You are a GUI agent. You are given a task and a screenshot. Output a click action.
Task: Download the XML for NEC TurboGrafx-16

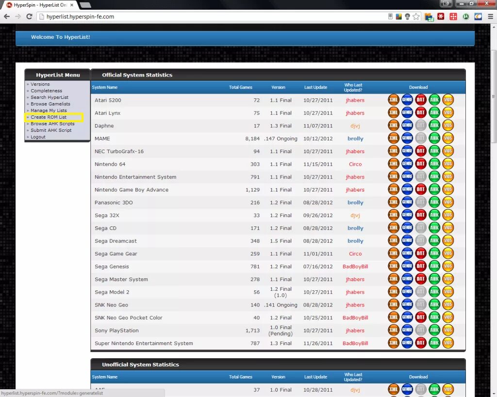(393, 151)
